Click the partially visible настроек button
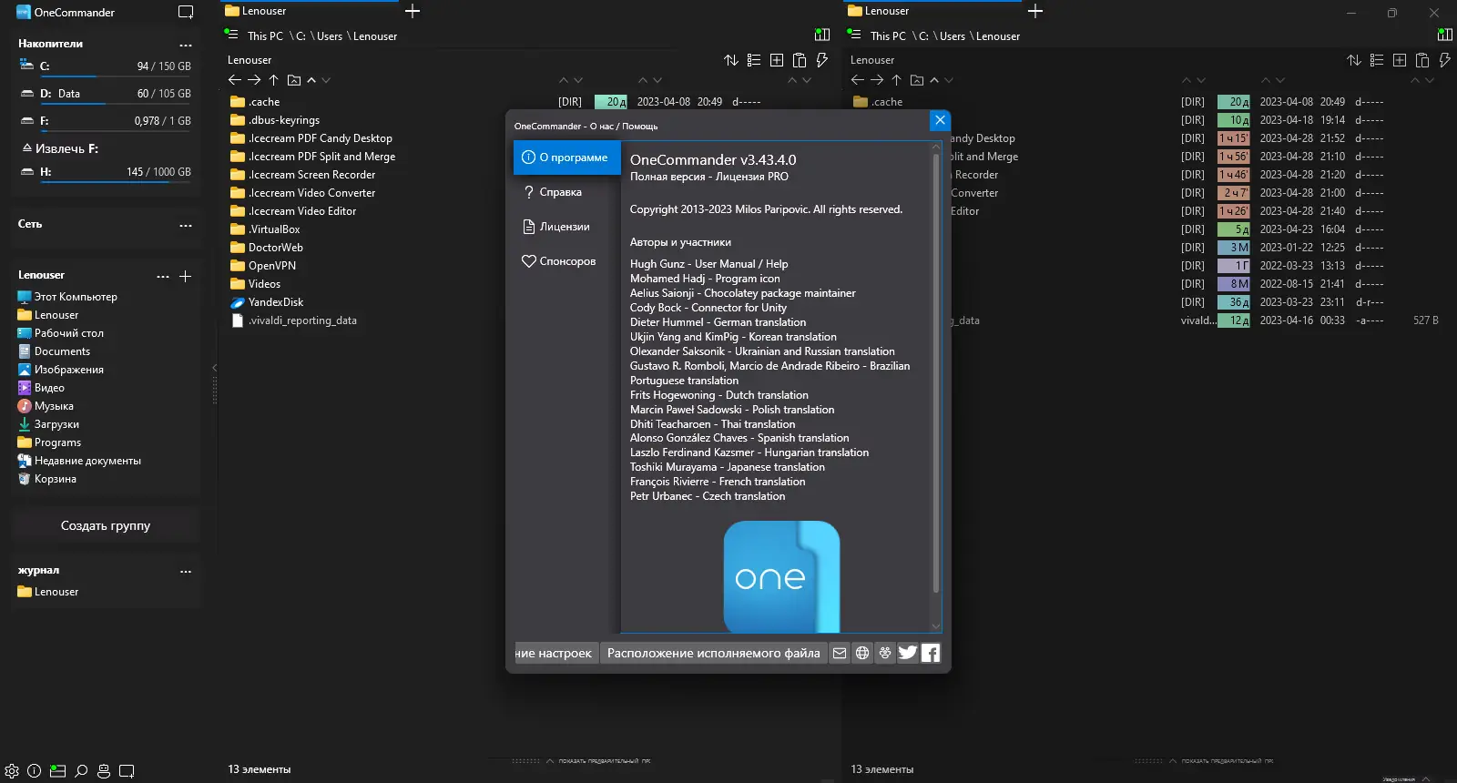1457x783 pixels. tap(555, 653)
